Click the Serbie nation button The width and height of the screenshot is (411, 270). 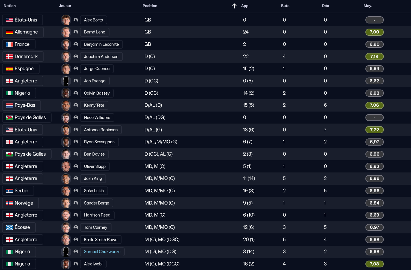click(18, 191)
